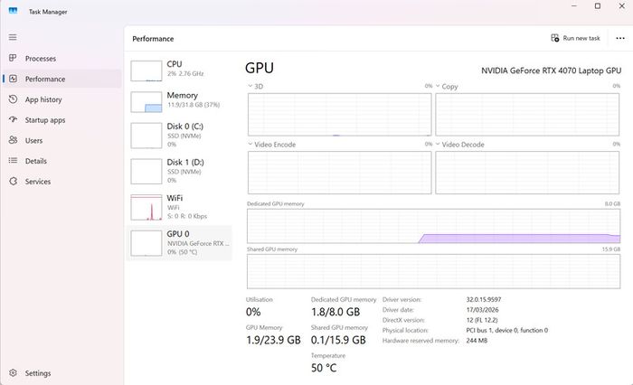
Task: Select the Disk 1 (D:) thumbnail graph
Action: 146,172
